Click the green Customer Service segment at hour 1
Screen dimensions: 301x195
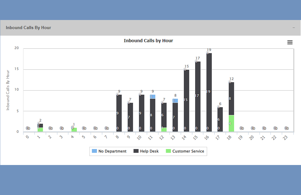pyautogui.click(x=40, y=130)
